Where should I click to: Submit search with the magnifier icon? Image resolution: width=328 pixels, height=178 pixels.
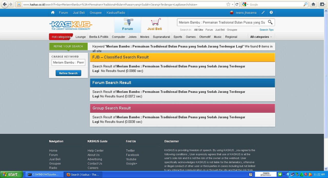tap(270, 22)
